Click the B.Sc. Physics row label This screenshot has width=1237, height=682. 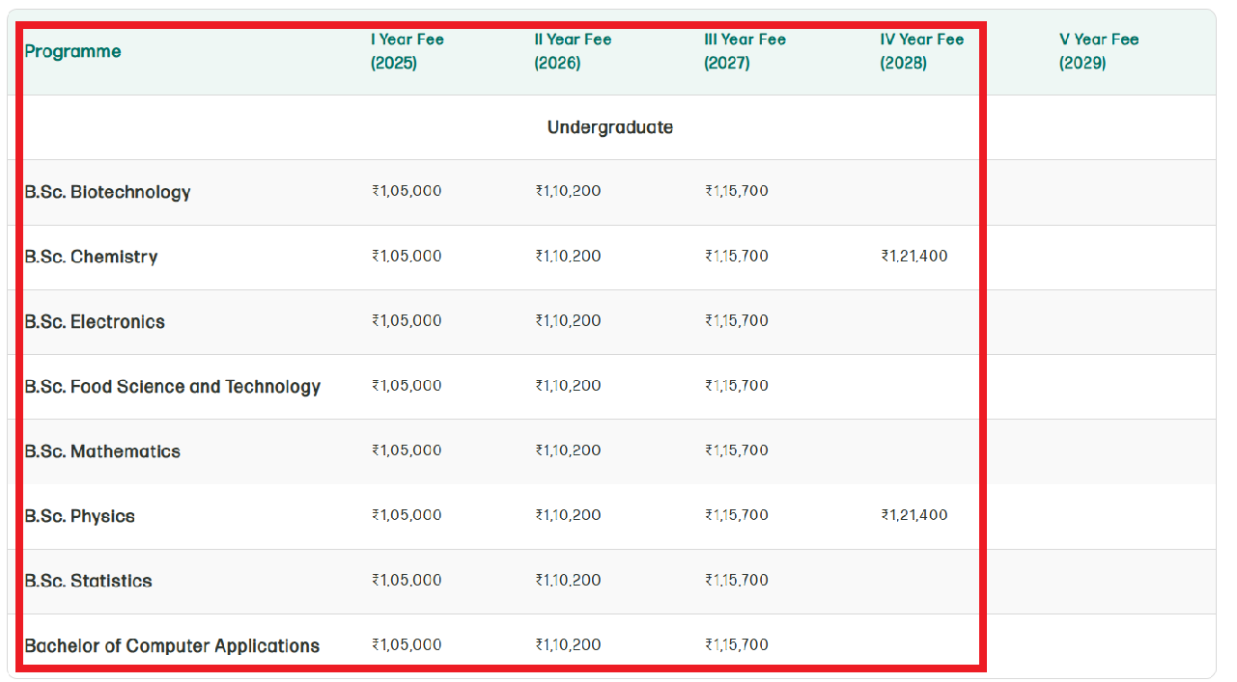[80, 516]
